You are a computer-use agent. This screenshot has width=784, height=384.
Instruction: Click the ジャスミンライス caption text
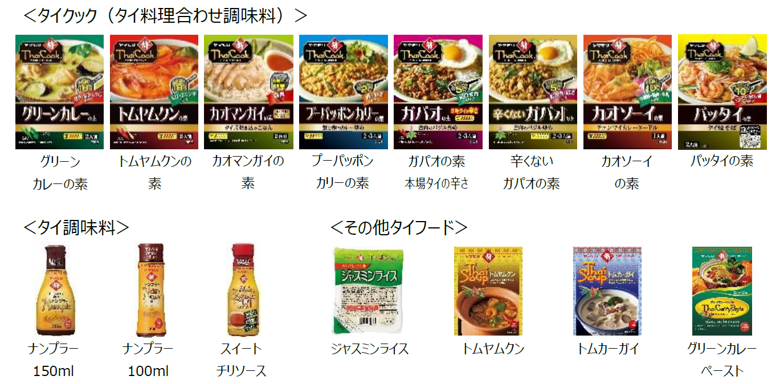point(370,349)
